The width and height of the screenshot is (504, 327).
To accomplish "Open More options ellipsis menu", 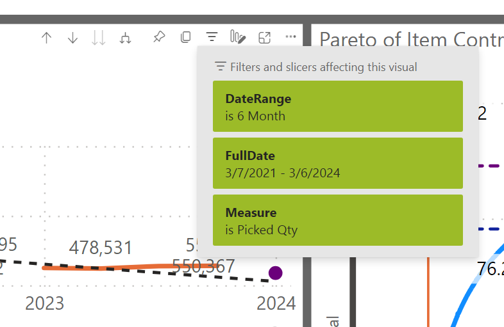I will point(290,38).
